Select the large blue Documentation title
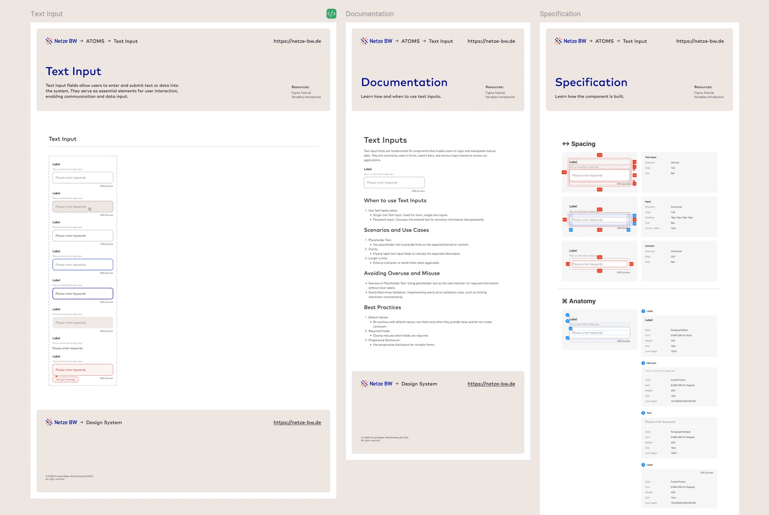The height and width of the screenshot is (515, 769). [x=404, y=82]
